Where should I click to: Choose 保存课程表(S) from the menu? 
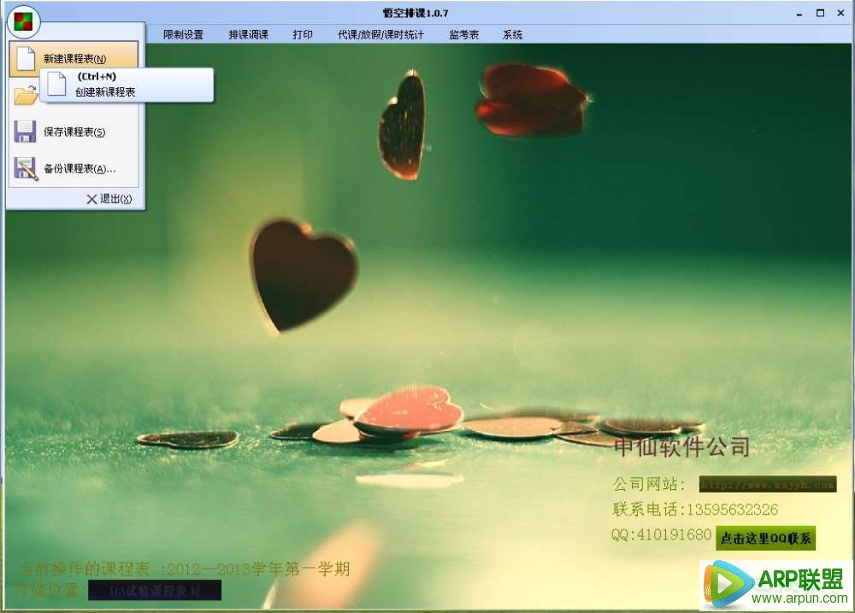[x=74, y=133]
